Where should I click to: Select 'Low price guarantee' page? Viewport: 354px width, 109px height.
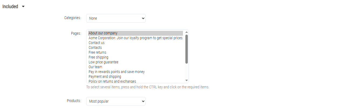coord(135,62)
